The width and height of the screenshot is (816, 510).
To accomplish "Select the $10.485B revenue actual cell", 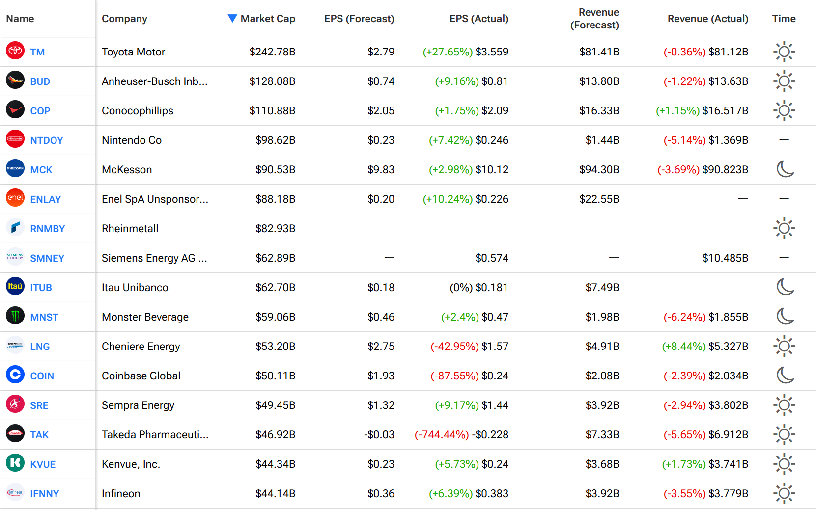I will pos(725,258).
